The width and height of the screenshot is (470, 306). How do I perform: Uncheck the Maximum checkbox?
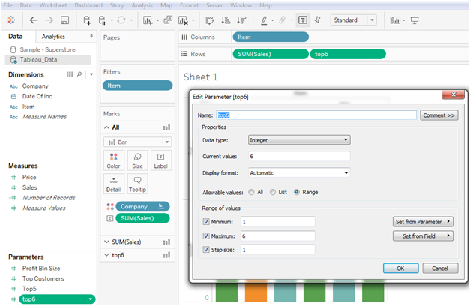(x=206, y=235)
